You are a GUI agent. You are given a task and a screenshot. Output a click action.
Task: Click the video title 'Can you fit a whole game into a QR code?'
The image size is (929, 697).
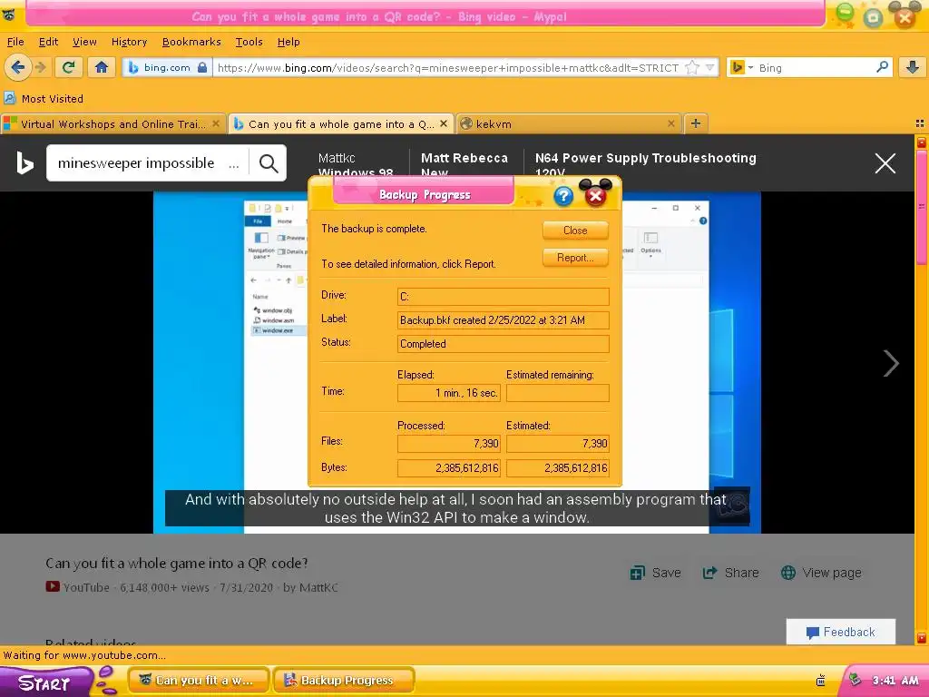(x=177, y=563)
